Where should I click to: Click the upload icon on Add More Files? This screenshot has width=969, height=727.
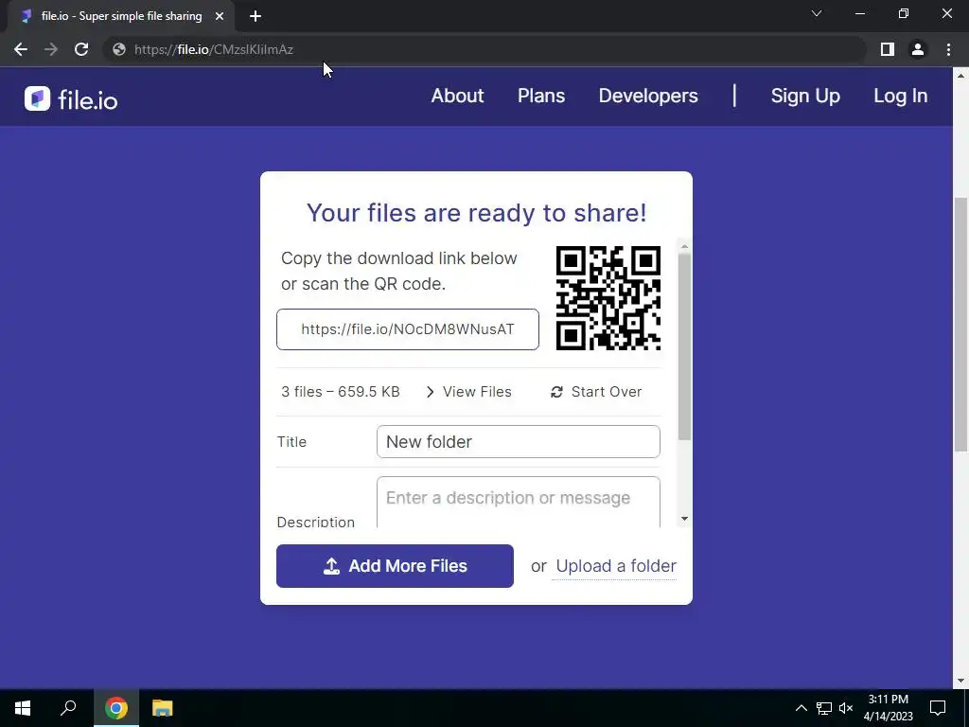(x=332, y=566)
